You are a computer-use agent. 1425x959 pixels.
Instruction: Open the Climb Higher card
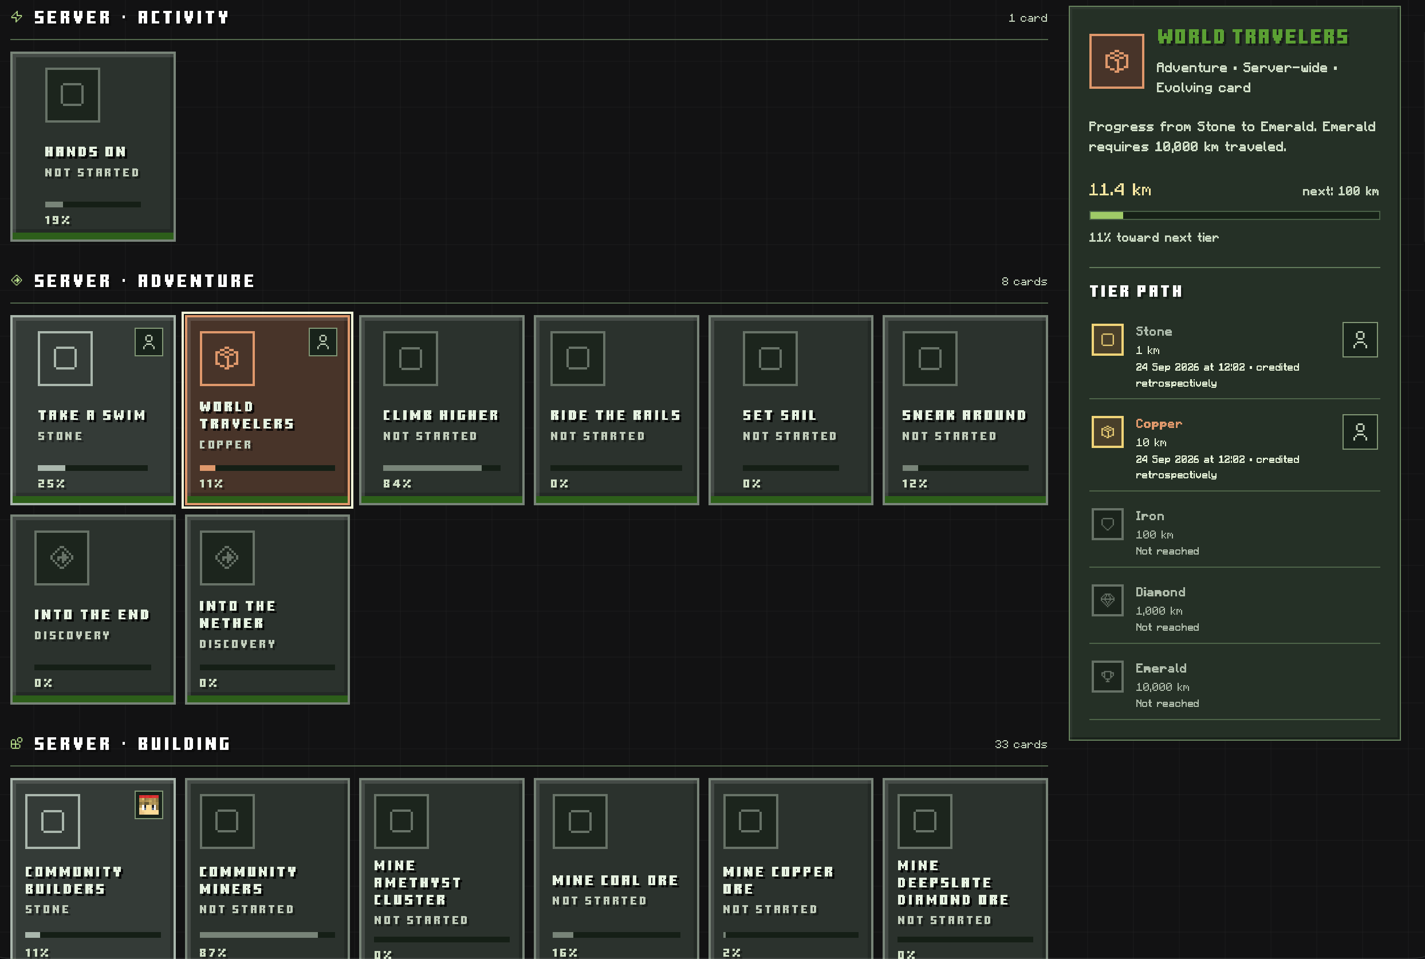click(x=442, y=410)
